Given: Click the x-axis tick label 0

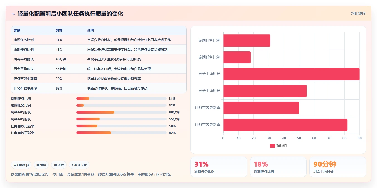Looking at the screenshot, I should [x=223, y=138].
